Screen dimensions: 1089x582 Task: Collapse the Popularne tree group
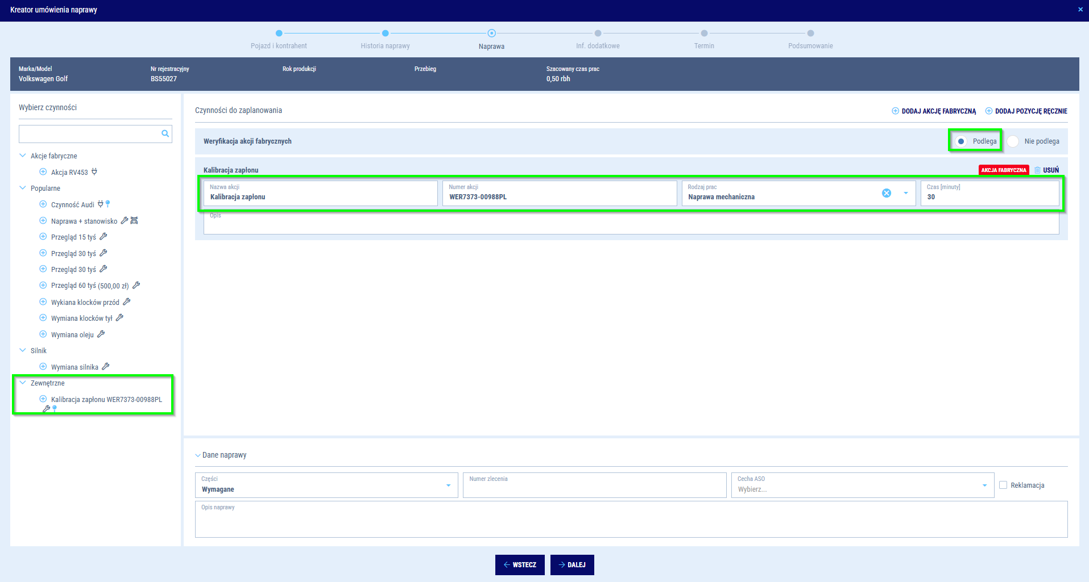point(23,188)
